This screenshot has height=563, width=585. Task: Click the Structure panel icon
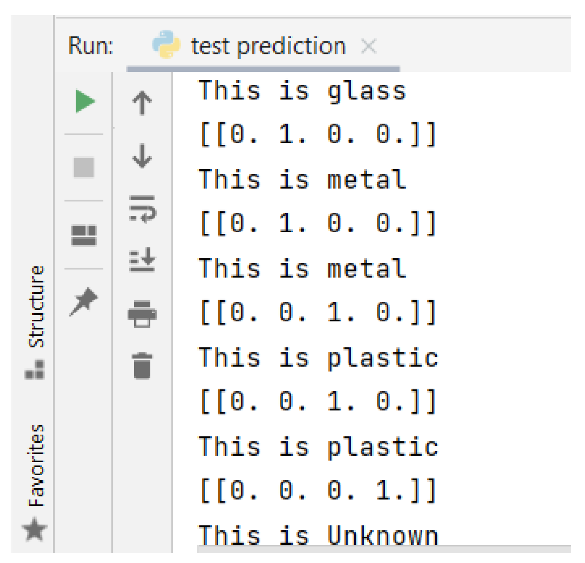coord(35,370)
